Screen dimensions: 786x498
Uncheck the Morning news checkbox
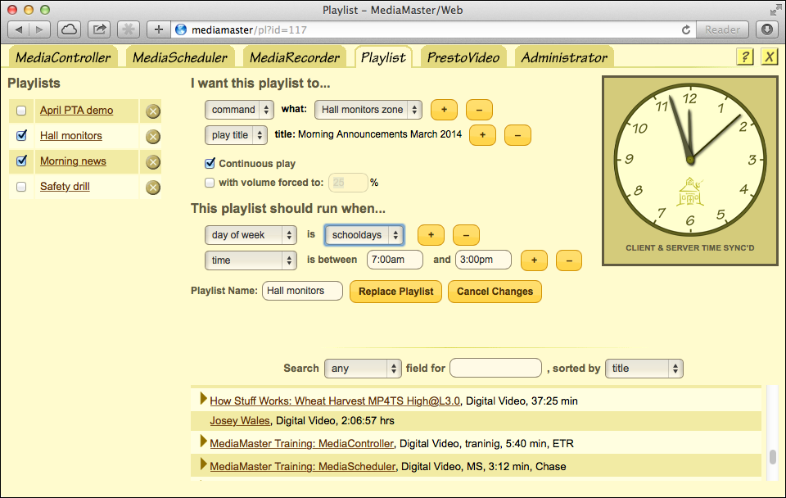[21, 161]
